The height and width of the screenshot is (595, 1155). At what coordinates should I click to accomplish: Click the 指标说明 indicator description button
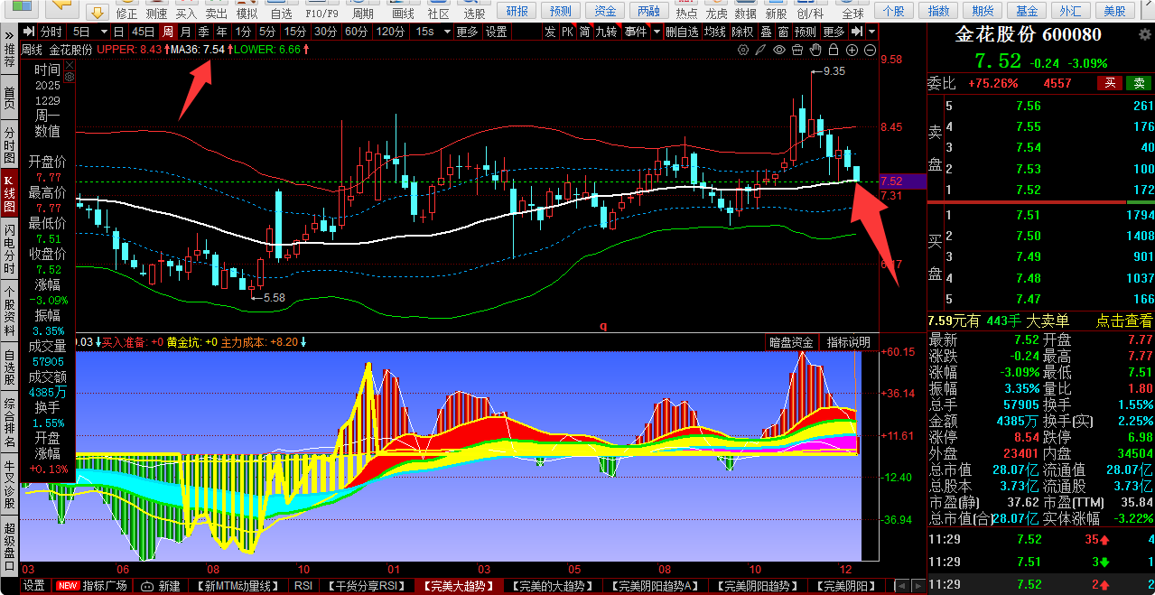point(848,342)
